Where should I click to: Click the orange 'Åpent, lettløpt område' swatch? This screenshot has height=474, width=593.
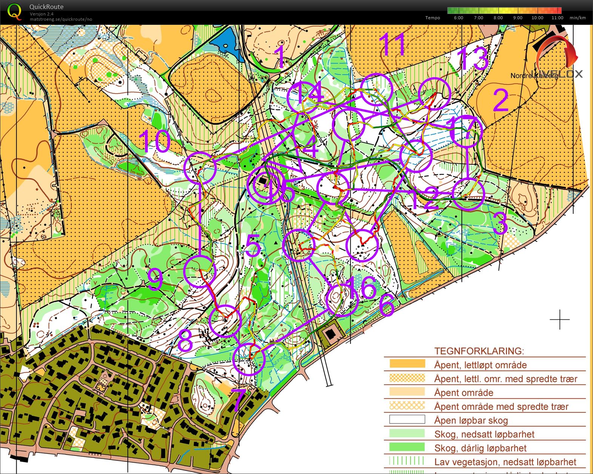(x=407, y=364)
